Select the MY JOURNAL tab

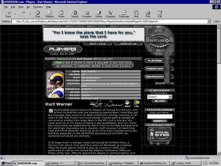click(x=65, y=66)
